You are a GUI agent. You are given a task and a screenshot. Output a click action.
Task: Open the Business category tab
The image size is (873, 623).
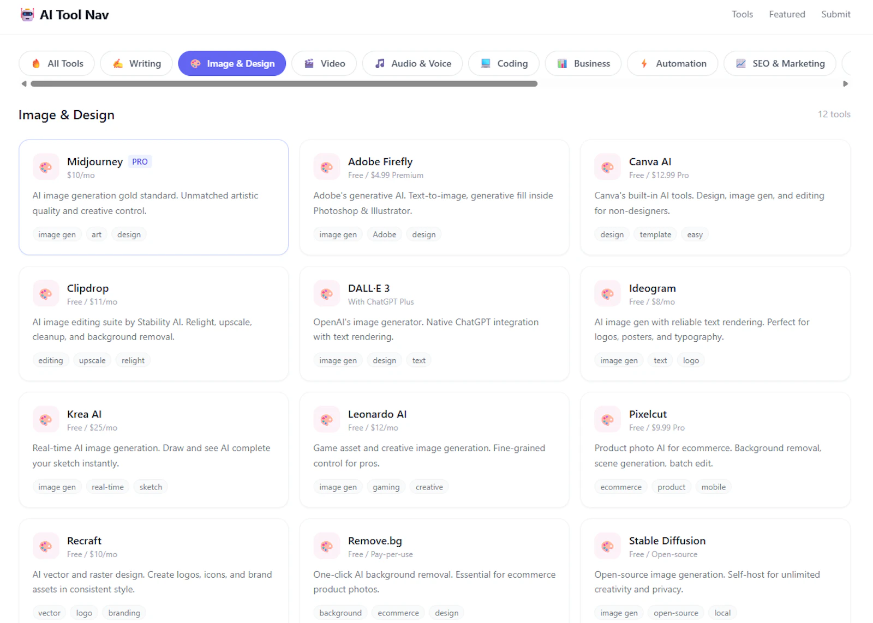pos(583,63)
